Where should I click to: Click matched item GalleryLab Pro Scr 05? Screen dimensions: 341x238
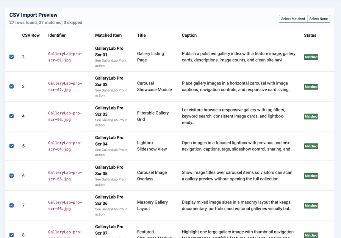click(x=109, y=170)
